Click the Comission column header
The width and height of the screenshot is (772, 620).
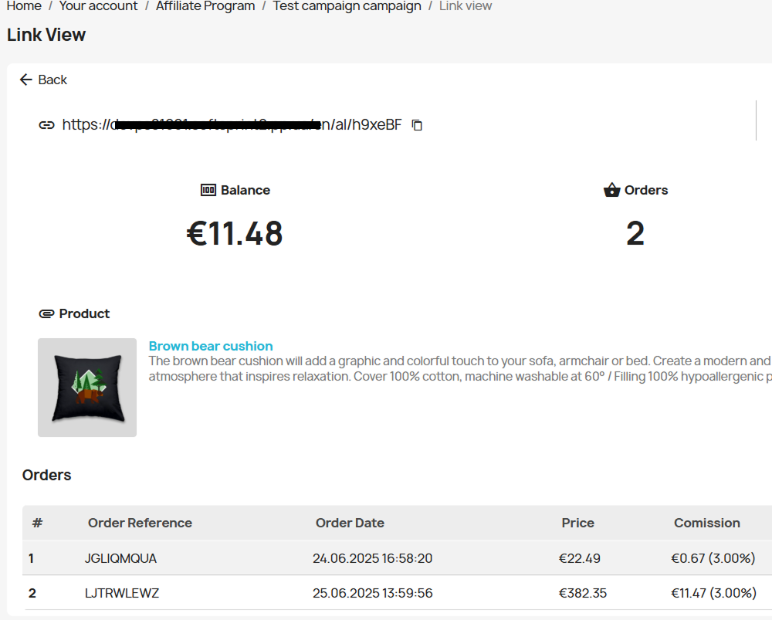[706, 523]
